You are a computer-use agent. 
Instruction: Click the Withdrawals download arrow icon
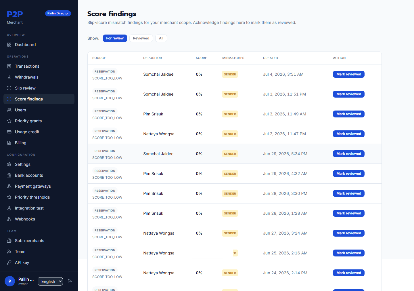(x=9, y=77)
